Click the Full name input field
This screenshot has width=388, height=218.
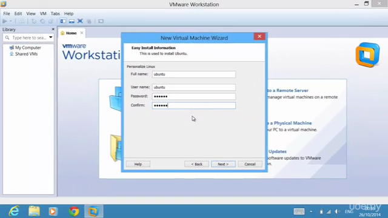click(x=194, y=74)
